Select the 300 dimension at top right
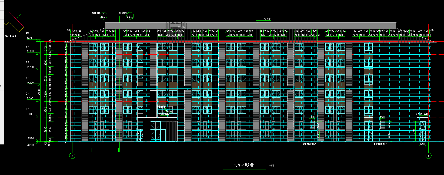The height and width of the screenshot is (175, 444). pos(432,30)
